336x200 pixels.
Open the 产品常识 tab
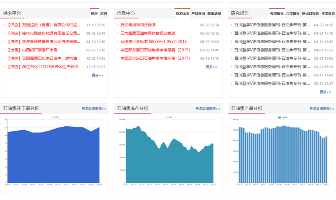pyautogui.click(x=198, y=14)
